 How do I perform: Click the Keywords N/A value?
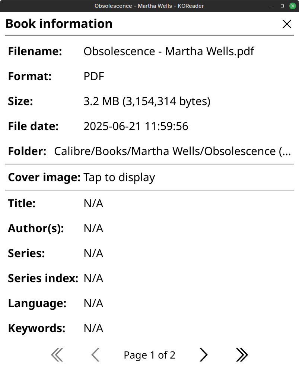tap(93, 328)
